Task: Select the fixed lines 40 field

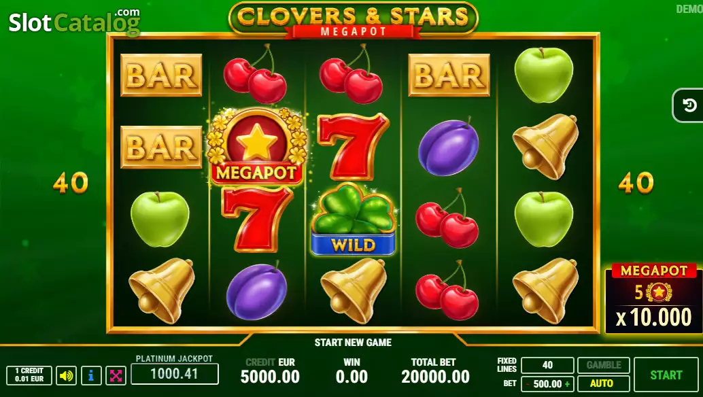Action: pos(547,365)
